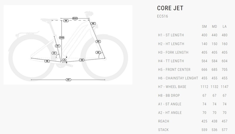The height and width of the screenshot is (134, 235).
Task: Select the H2 head tube marker on diagram
Action: pyautogui.click(x=93, y=23)
